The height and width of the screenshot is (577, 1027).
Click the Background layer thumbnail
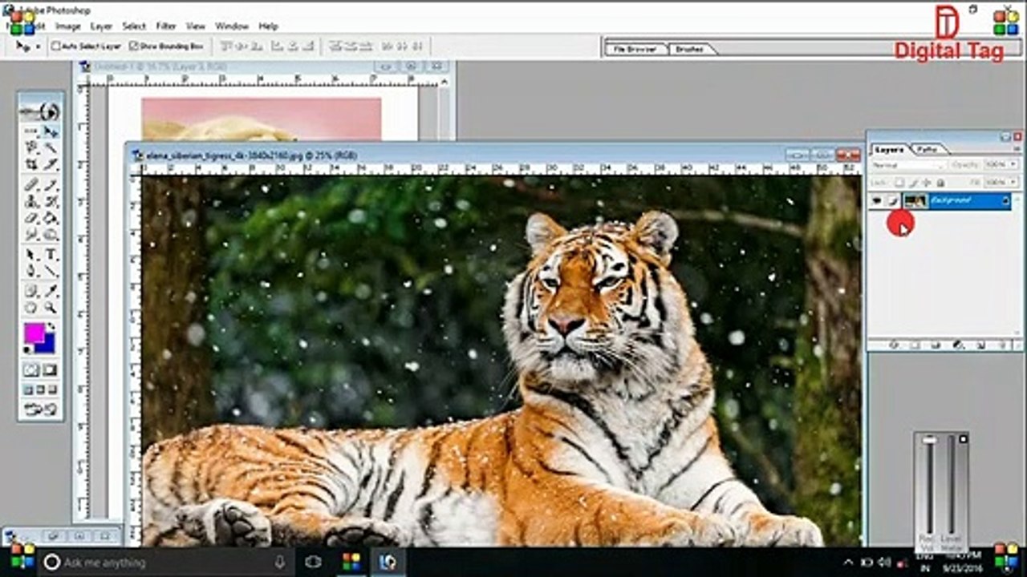[915, 201]
